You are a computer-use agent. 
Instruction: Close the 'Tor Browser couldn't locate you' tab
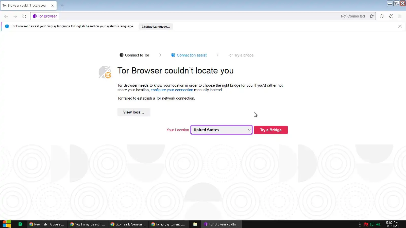click(53, 6)
